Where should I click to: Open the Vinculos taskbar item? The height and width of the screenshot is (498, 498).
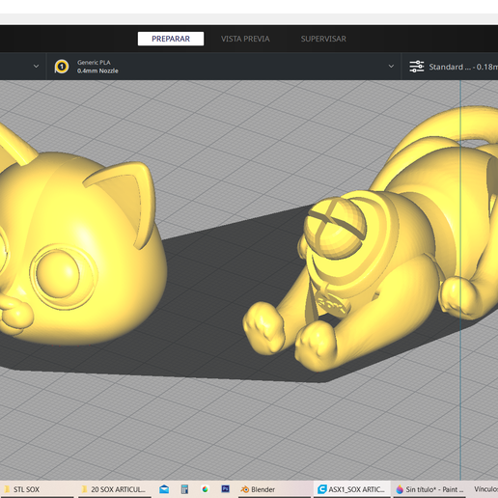[485, 489]
